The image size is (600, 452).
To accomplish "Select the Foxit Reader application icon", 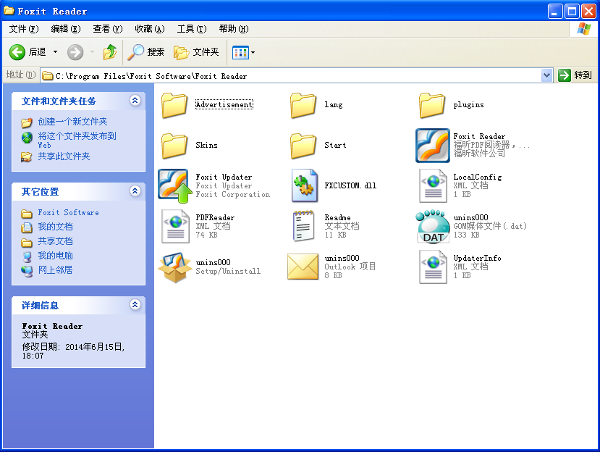I will [x=433, y=146].
